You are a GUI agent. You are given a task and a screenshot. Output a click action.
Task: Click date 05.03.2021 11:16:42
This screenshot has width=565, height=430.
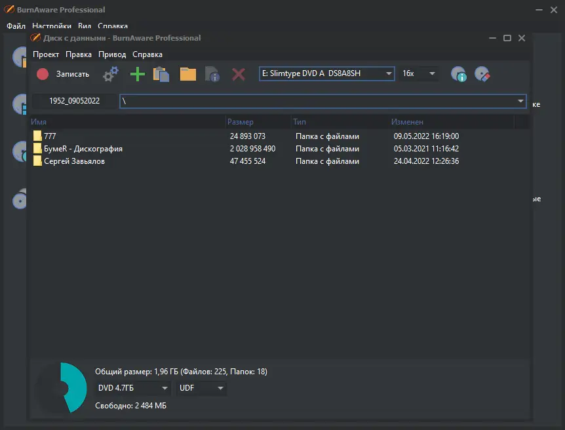(x=426, y=149)
